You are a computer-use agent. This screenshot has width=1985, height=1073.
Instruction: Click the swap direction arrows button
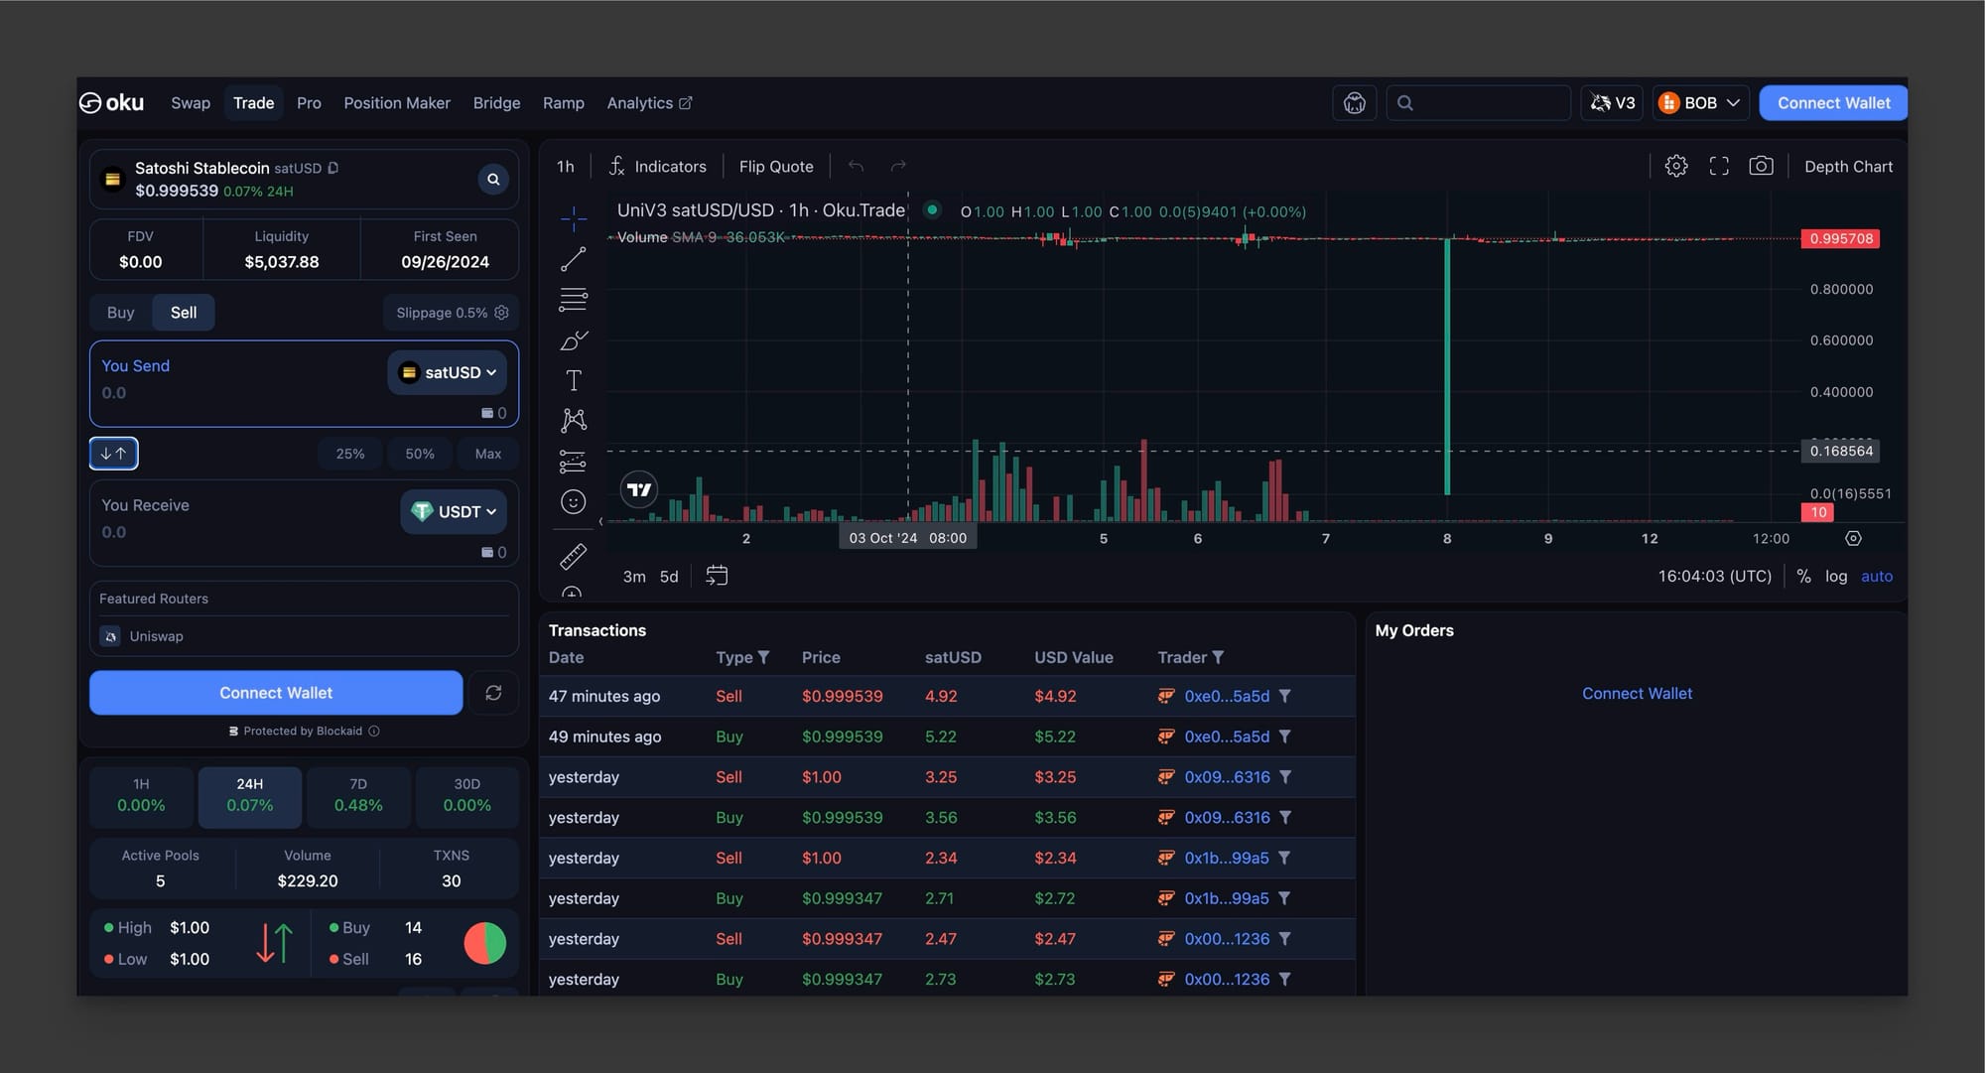pyautogui.click(x=114, y=454)
